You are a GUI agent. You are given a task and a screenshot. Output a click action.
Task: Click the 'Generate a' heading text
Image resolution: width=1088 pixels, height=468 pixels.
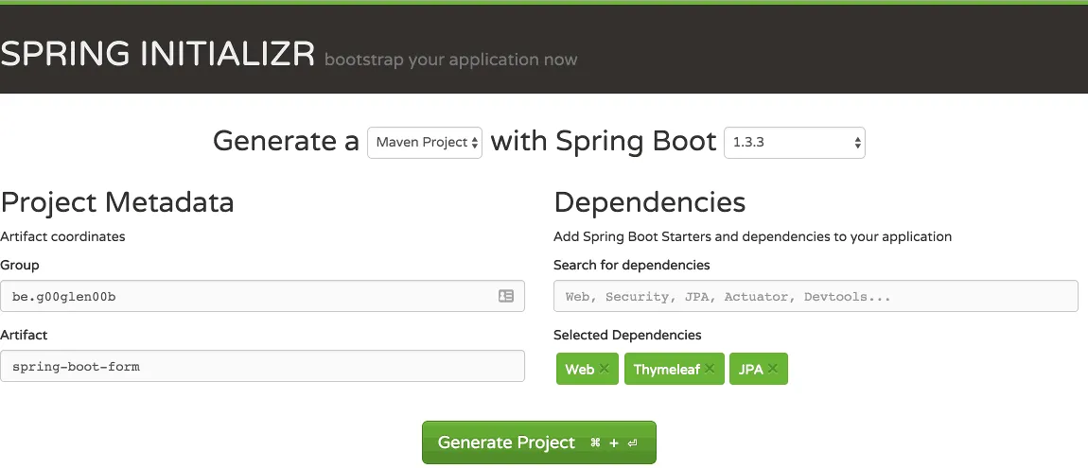click(x=286, y=141)
